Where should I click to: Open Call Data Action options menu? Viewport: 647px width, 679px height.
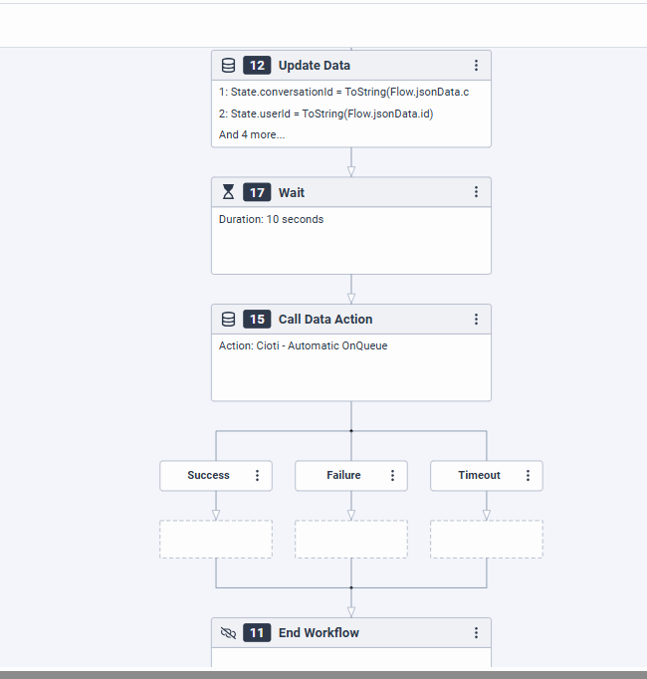click(476, 320)
